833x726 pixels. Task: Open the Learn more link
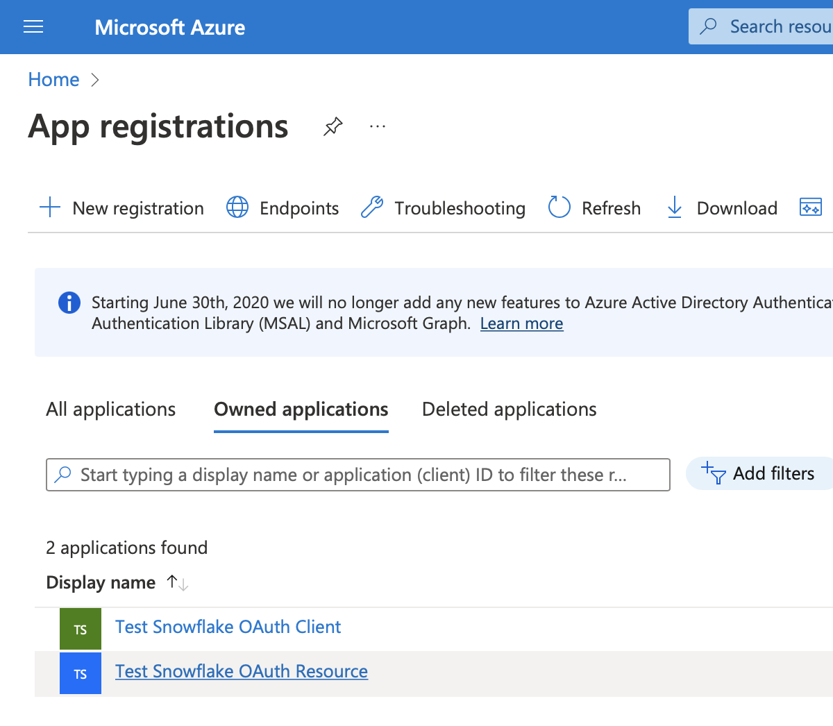point(521,323)
